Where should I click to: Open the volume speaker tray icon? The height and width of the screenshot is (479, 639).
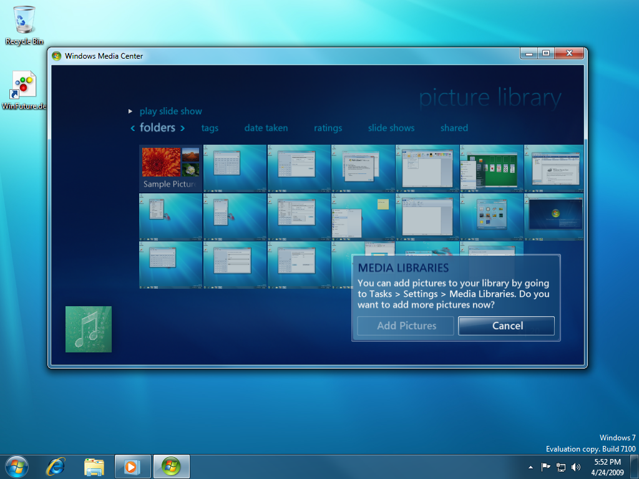tap(575, 467)
